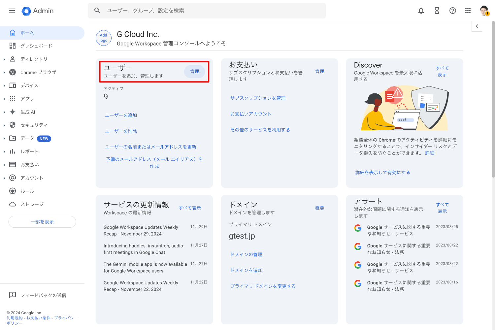Expand the レポート section arrow
The height and width of the screenshot is (330, 495).
(4, 152)
